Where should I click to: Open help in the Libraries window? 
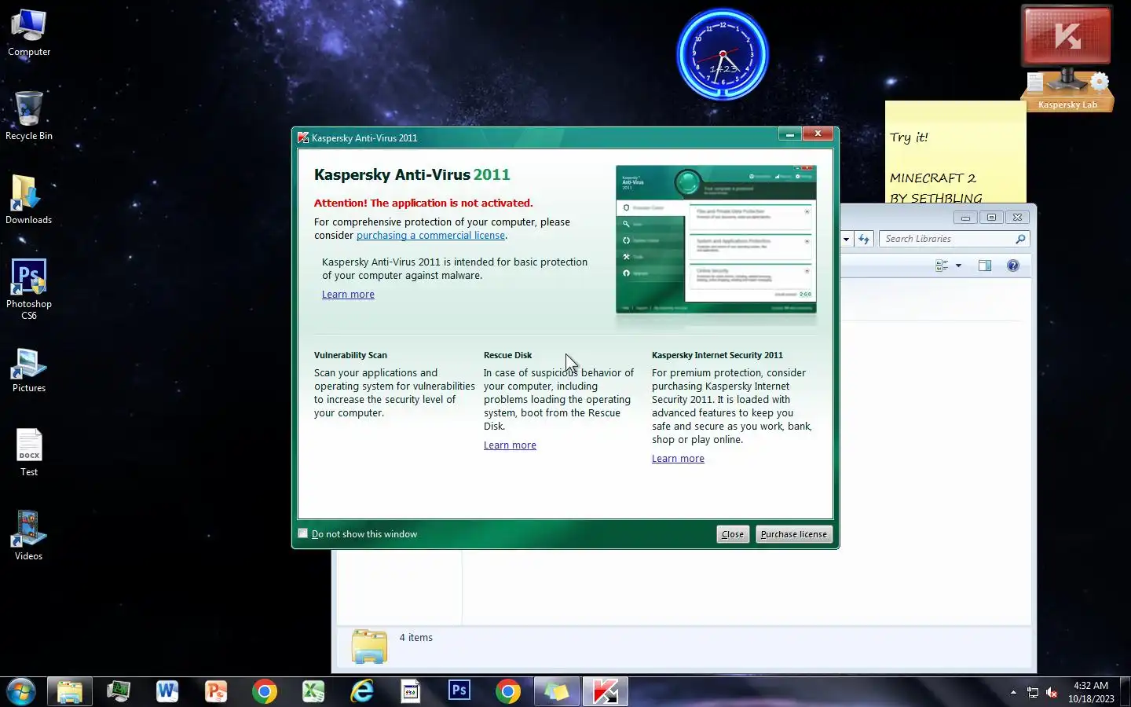(1013, 266)
